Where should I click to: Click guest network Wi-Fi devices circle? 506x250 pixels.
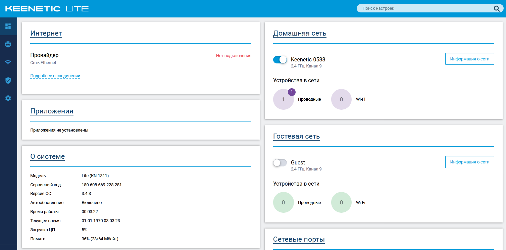click(342, 202)
